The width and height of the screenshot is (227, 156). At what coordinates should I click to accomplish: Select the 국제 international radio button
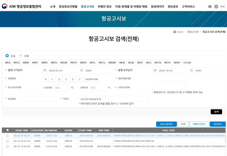click(21, 56)
